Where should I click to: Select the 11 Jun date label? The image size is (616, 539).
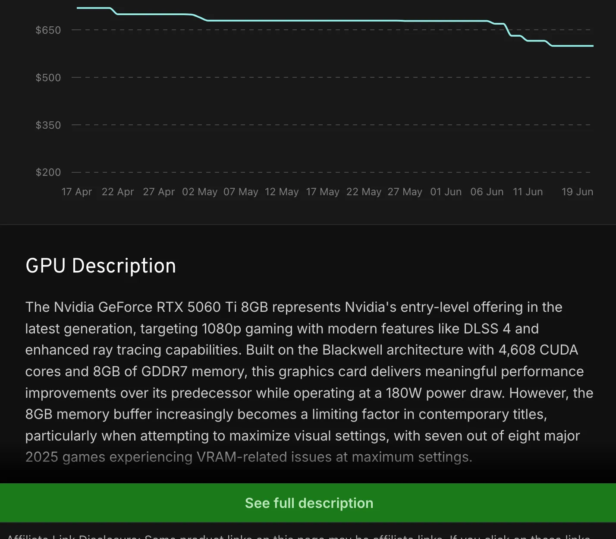(528, 192)
